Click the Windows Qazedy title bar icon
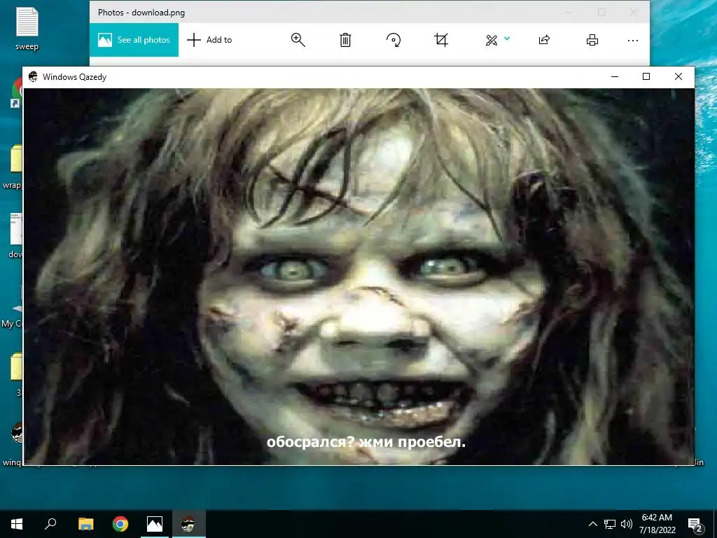 tap(33, 76)
